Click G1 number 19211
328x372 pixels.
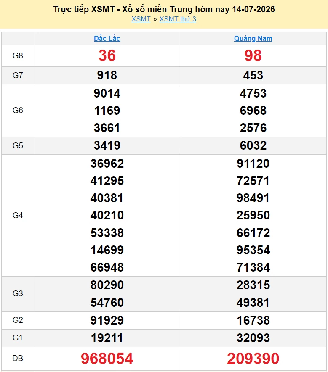(x=107, y=338)
